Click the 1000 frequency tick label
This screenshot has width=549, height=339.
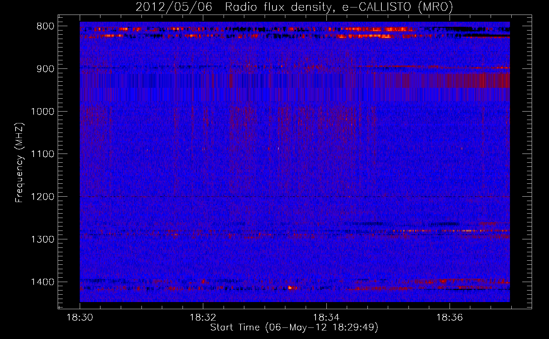pos(42,112)
